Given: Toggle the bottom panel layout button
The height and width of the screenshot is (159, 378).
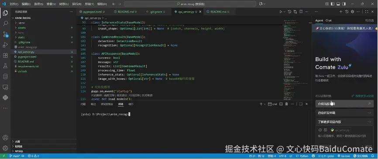Looking at the screenshot, I should (338, 4).
